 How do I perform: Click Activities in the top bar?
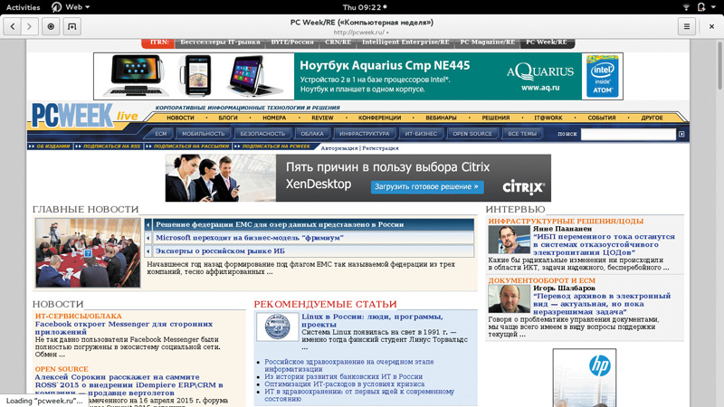pyautogui.click(x=24, y=7)
